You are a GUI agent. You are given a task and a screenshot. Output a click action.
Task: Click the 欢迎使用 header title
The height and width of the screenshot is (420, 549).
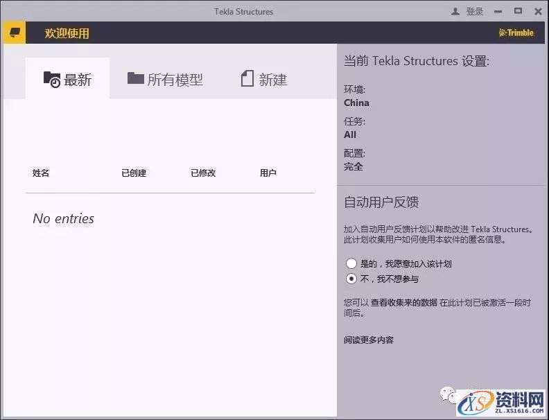pos(67,33)
